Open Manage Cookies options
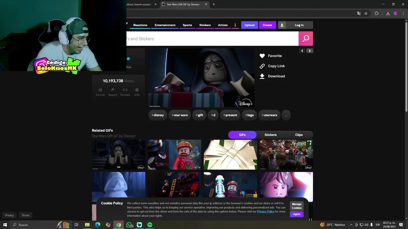The width and height of the screenshot is (408, 229). 297,206
